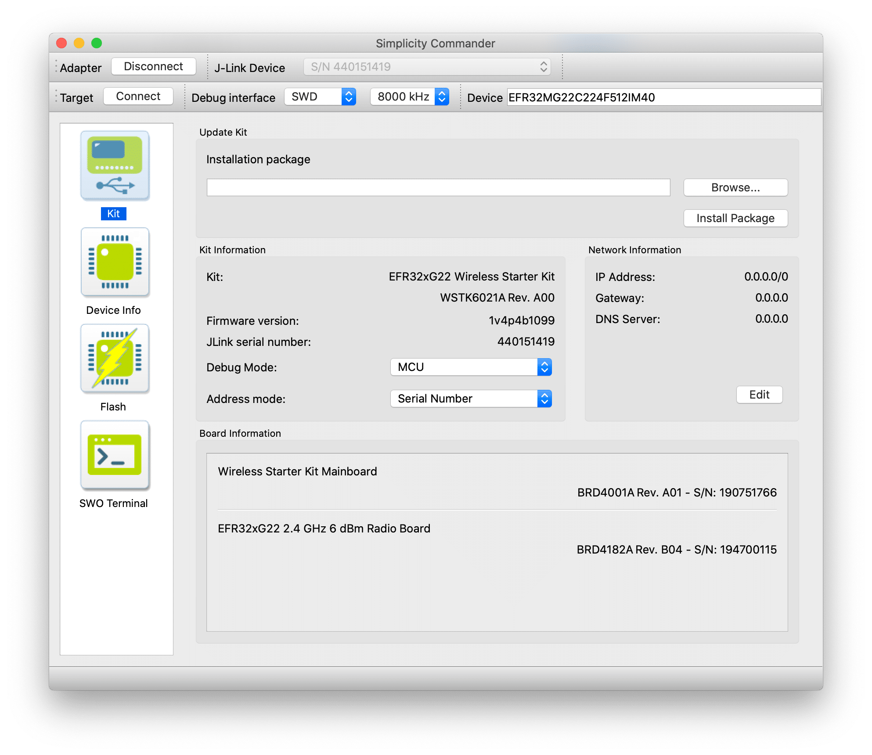The height and width of the screenshot is (755, 872).
Task: Select the Device Info sidebar entry
Action: coord(114,310)
